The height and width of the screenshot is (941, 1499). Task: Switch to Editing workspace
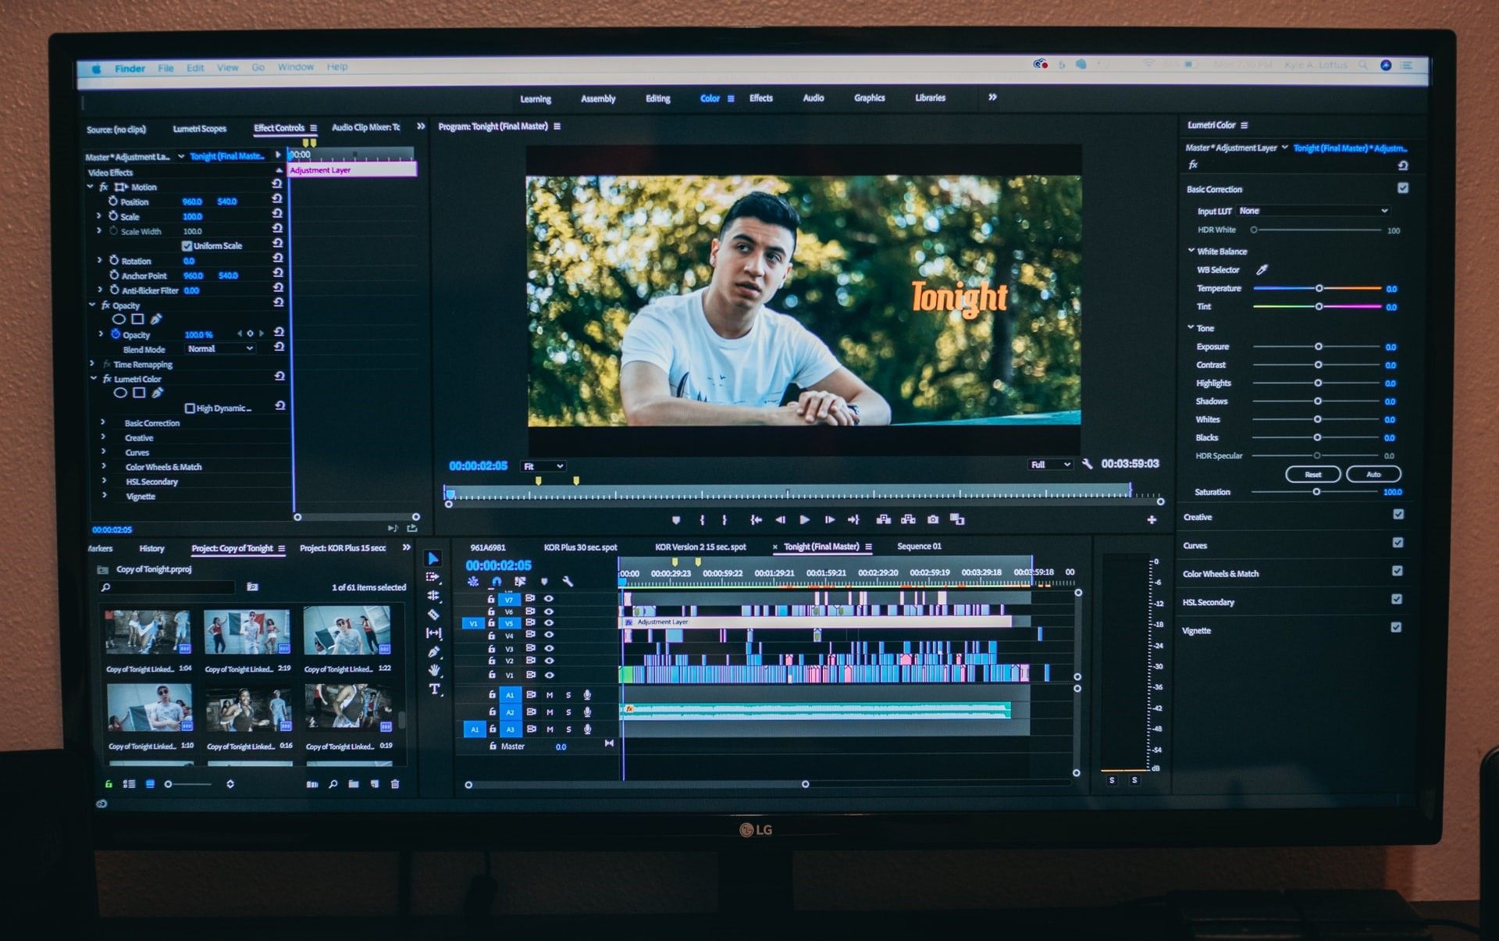click(x=657, y=99)
